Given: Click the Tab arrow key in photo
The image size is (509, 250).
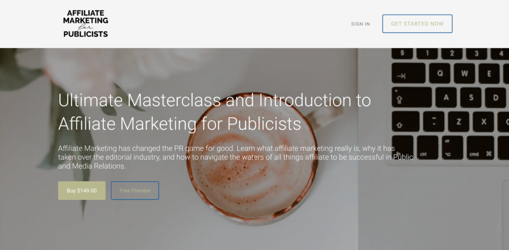Looking at the screenshot, I should coord(409,73).
